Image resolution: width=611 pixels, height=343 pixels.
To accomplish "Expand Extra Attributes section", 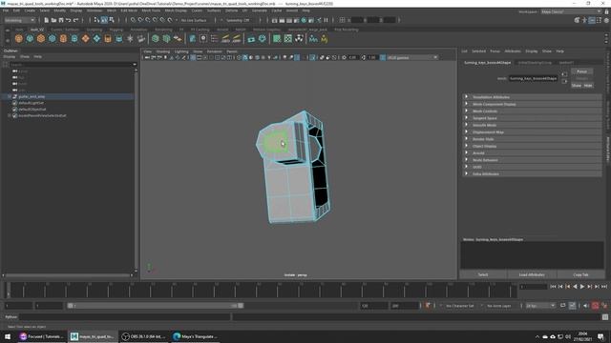I will [x=531, y=173].
